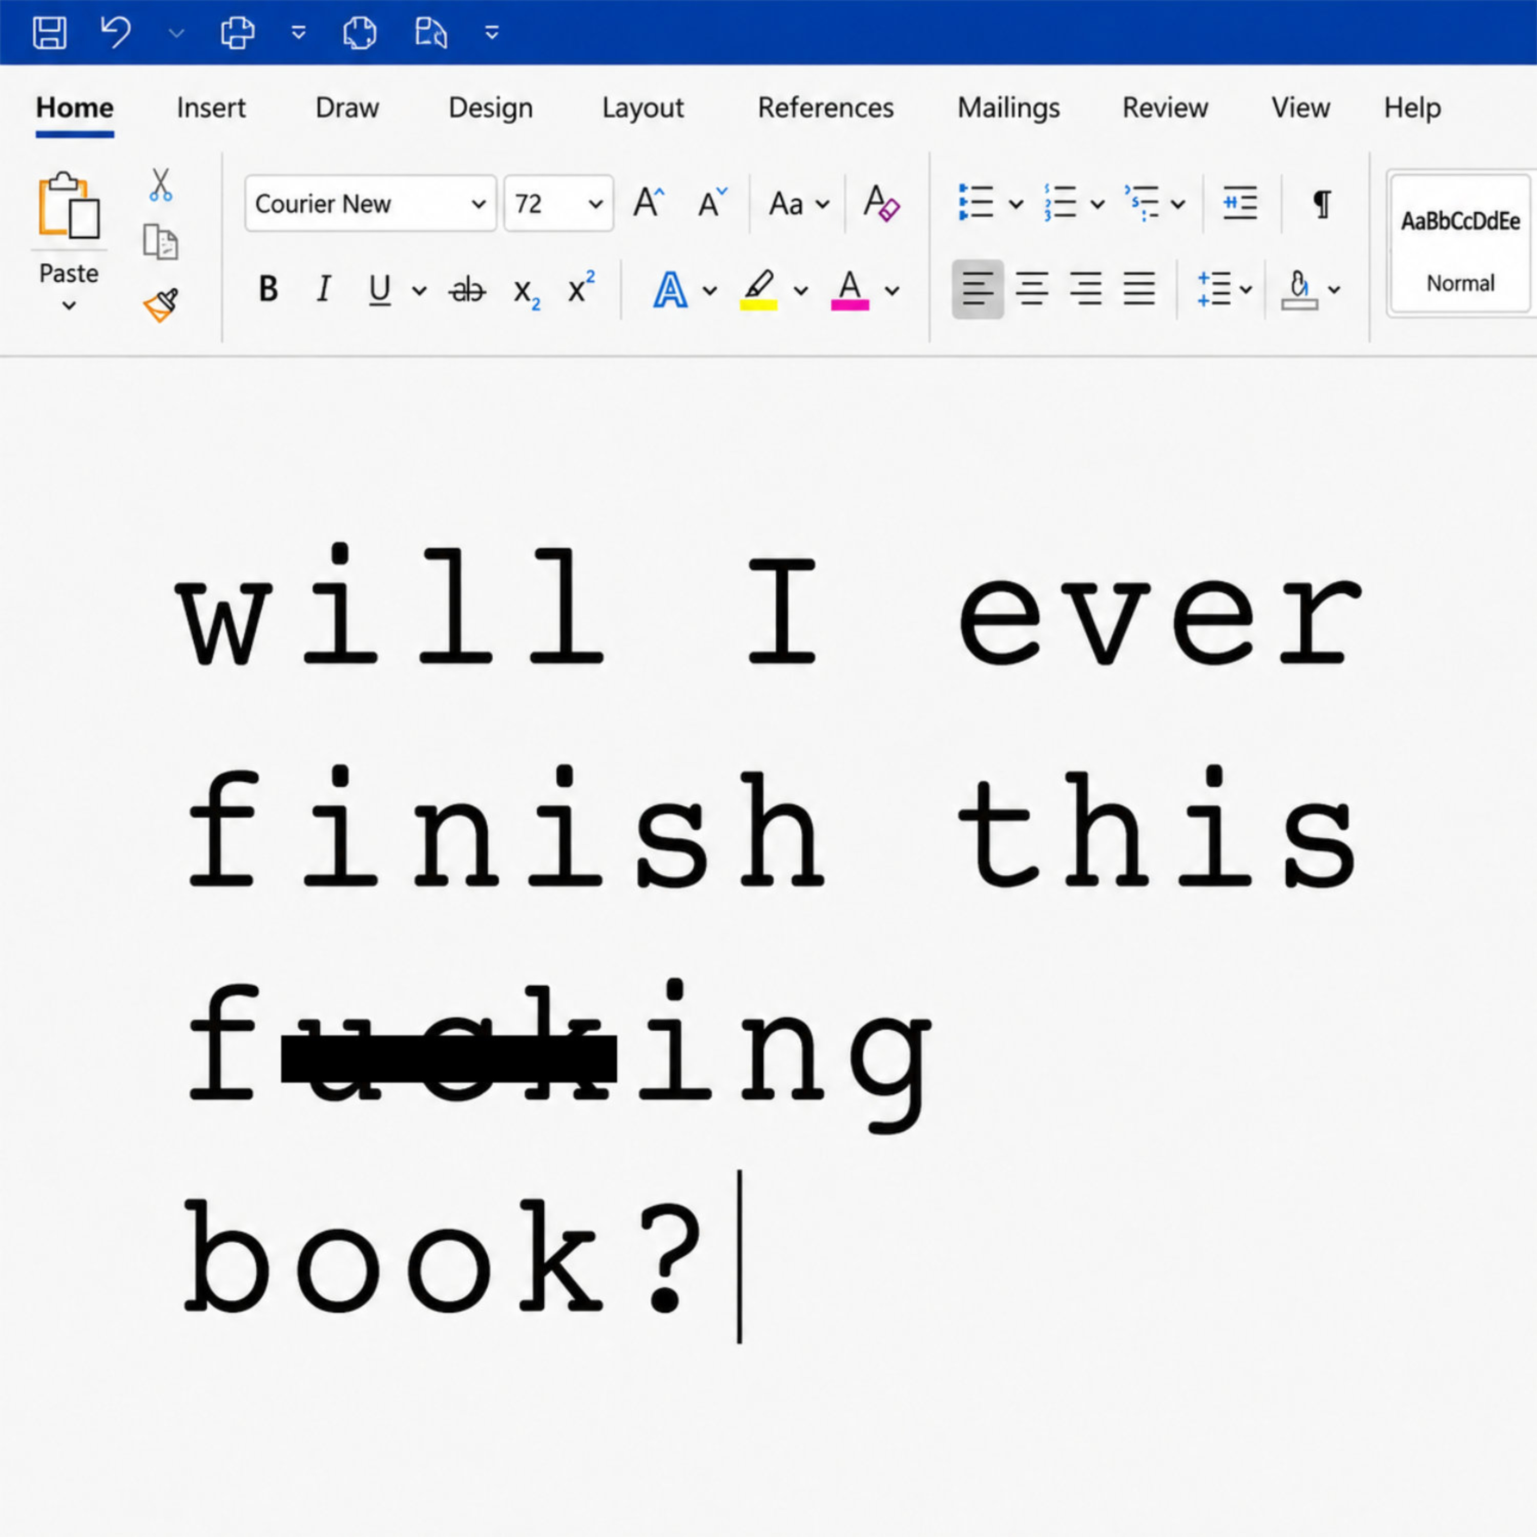Toggle superscript formatting

click(x=581, y=286)
